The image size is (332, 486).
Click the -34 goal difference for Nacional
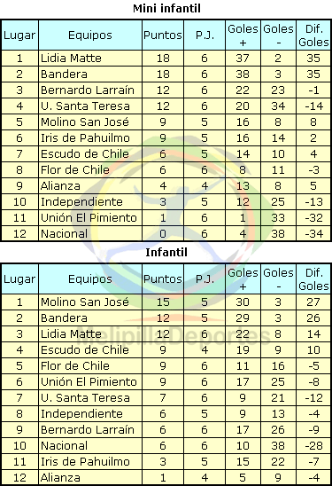(313, 234)
